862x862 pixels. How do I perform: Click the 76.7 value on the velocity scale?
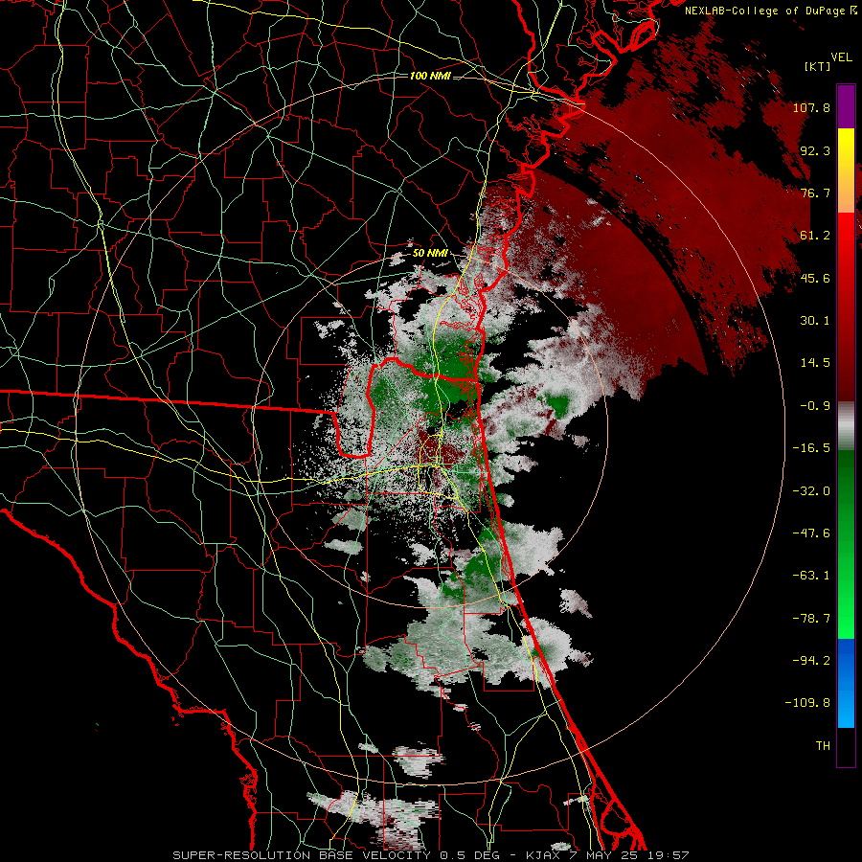click(x=815, y=193)
